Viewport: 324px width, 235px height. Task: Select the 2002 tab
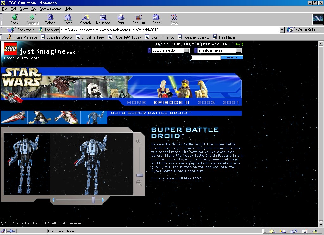[x=206, y=103]
